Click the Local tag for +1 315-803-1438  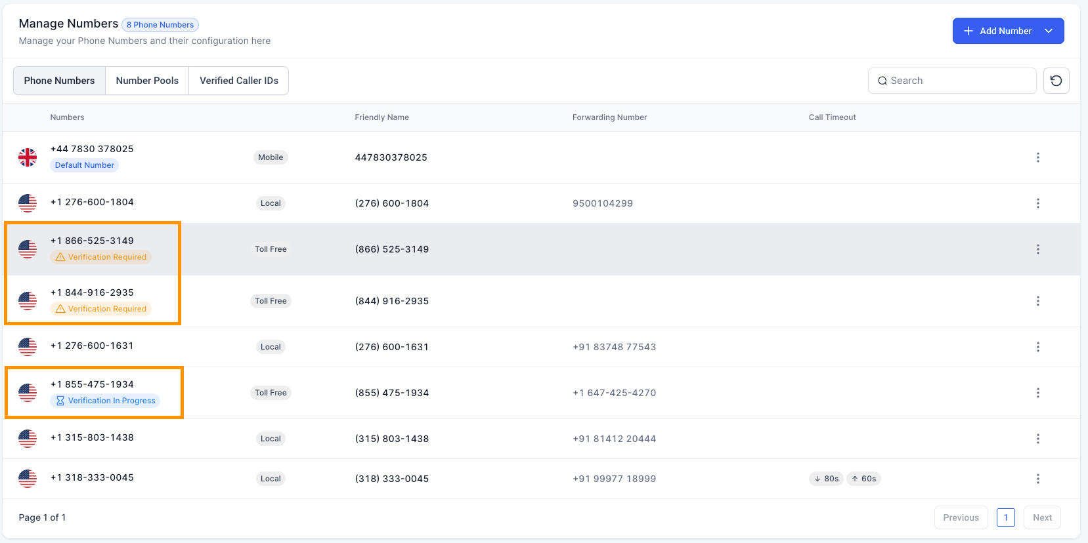[271, 439]
